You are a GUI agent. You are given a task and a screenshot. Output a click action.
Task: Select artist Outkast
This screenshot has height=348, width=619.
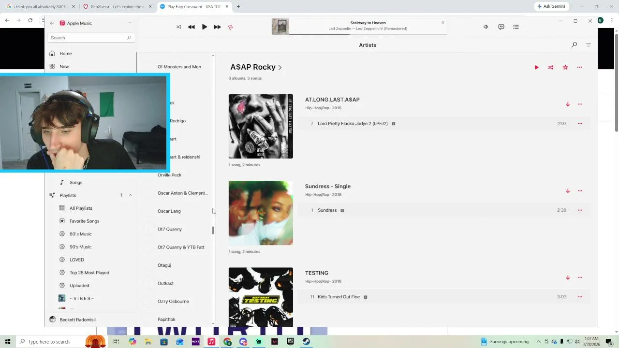[165, 283]
